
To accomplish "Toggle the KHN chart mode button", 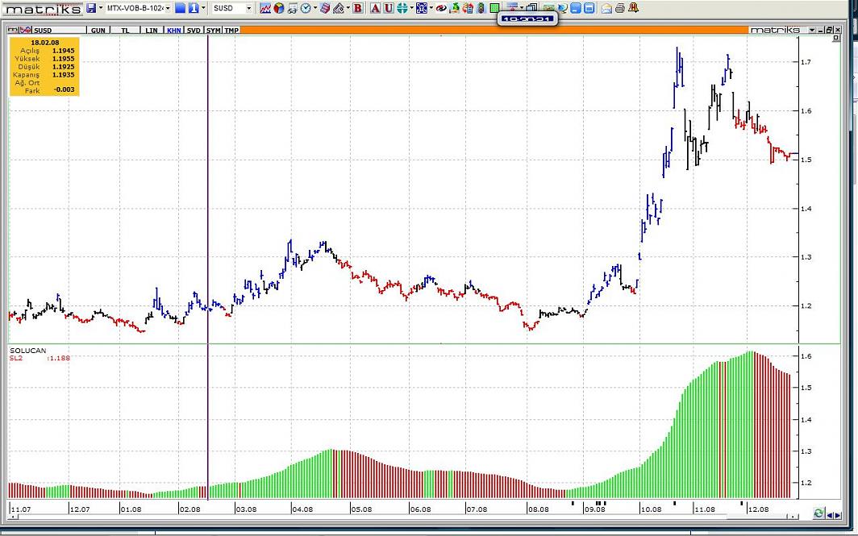I will point(173,30).
